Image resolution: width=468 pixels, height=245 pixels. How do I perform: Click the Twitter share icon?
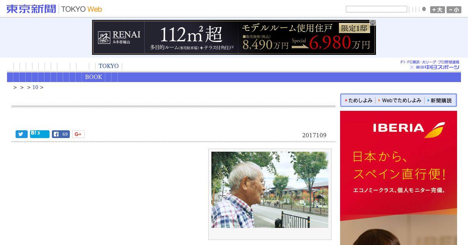coord(21,134)
